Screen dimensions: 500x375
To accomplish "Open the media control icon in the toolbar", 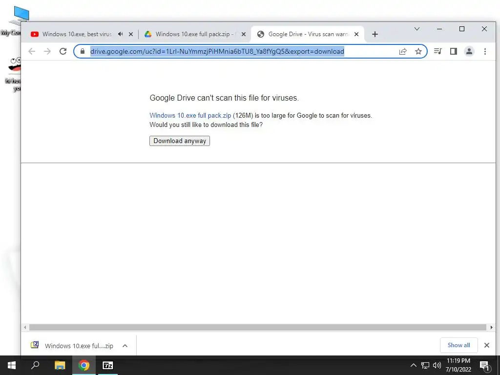I will [x=438, y=51].
